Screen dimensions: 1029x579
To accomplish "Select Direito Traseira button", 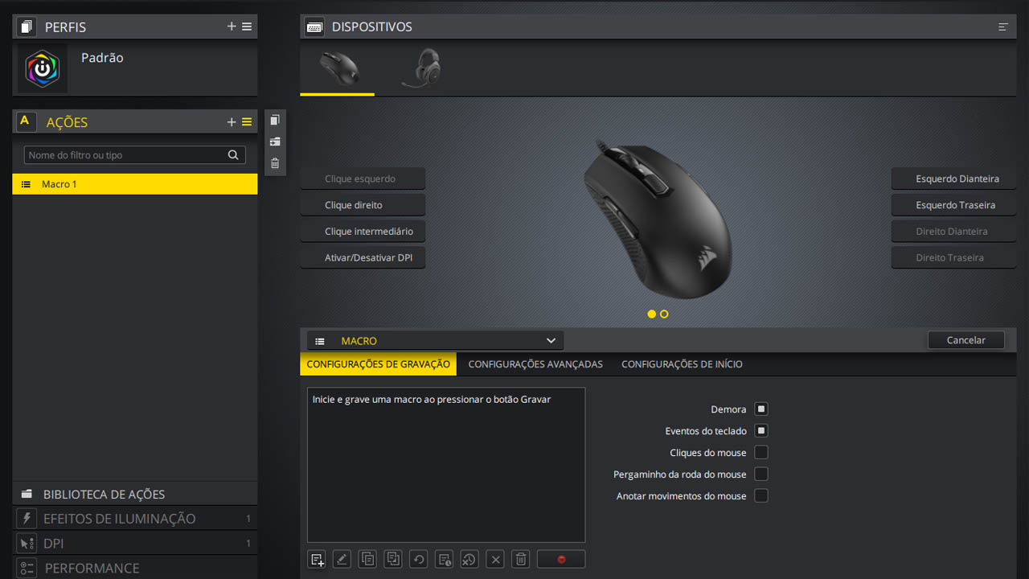I will click(953, 258).
